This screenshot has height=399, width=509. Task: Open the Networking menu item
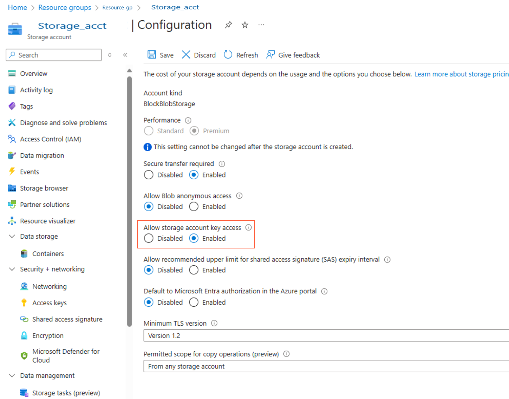click(x=49, y=286)
